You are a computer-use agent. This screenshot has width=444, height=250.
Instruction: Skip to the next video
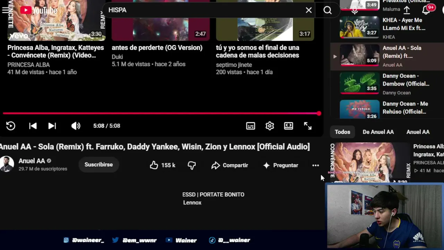pyautogui.click(x=52, y=126)
